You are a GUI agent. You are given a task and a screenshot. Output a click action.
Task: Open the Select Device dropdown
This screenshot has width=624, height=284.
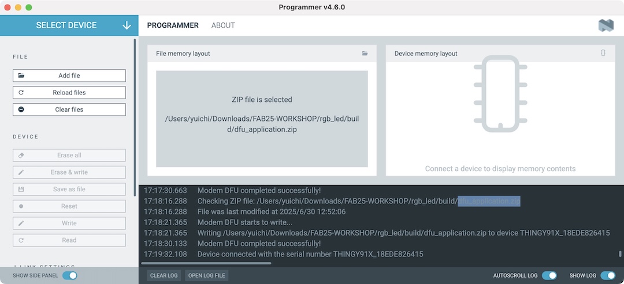[x=69, y=25]
